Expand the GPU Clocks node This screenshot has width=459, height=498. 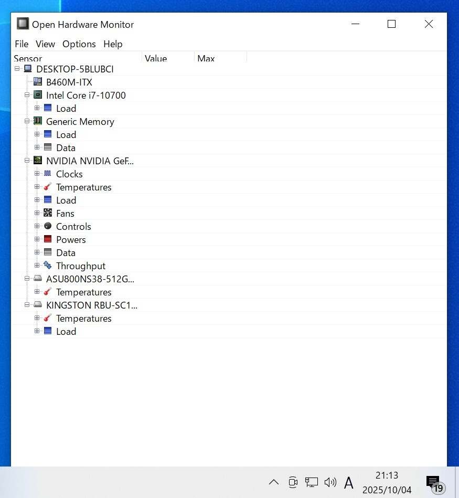tap(37, 173)
